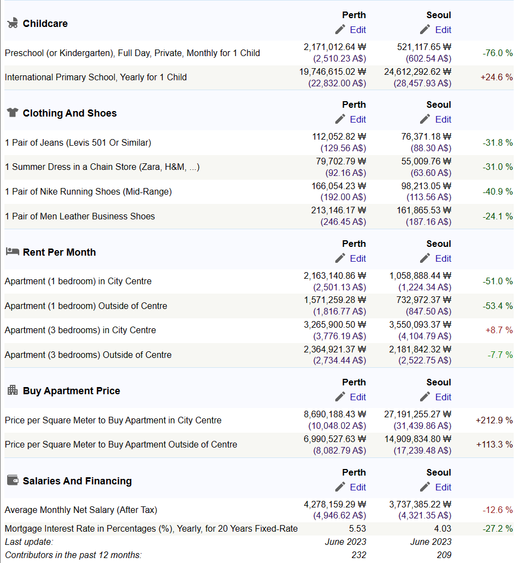Screen dimensions: 517x563
Task: Open Edit link for Perth Buy Apartment Price
Action: pyautogui.click(x=358, y=397)
